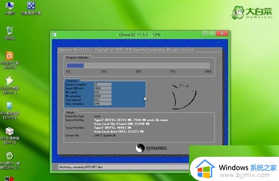The height and width of the screenshot is (181, 279).
Task: Click the Symantec logo in Ghost
Action: tap(152, 148)
